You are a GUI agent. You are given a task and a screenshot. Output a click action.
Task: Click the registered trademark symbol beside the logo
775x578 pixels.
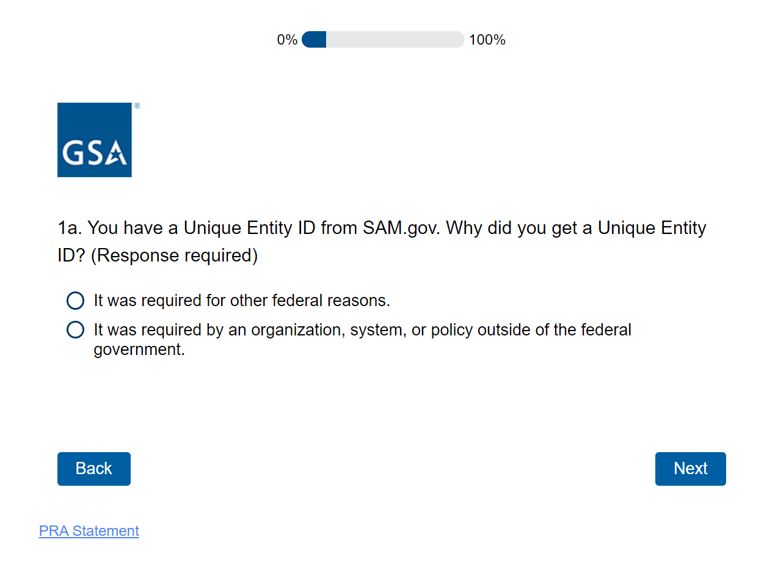pyautogui.click(x=137, y=106)
